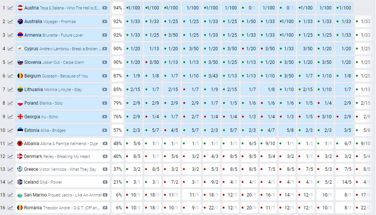376x215 pixels.
Task: Play the video for Slovenia's Carpe Diem
Action: click(x=105, y=62)
